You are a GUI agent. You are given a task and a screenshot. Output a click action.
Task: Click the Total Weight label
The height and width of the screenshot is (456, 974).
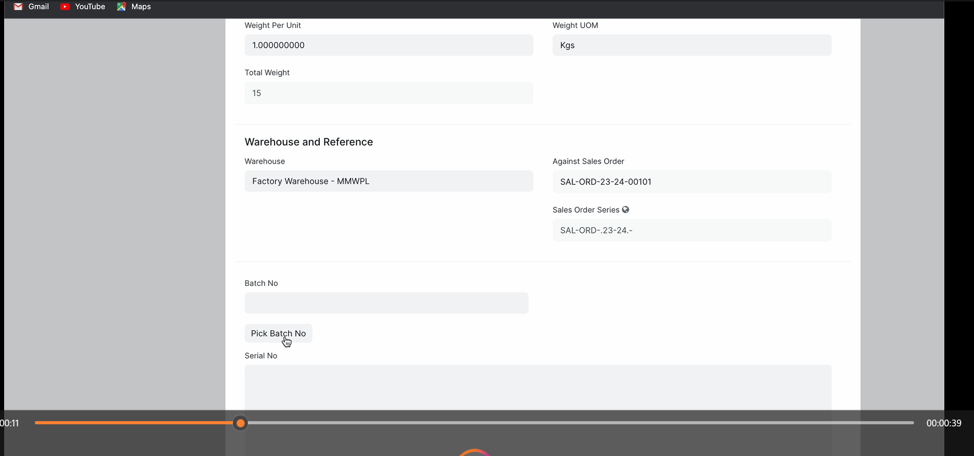pos(267,73)
